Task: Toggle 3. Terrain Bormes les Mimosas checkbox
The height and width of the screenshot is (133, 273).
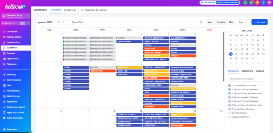Action: (229, 93)
